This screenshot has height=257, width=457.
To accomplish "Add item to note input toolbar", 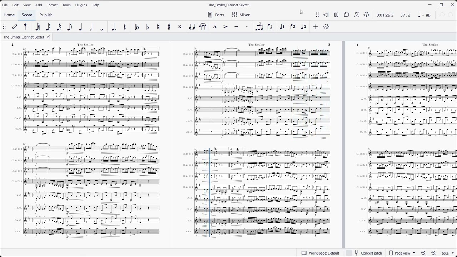I will [x=316, y=27].
